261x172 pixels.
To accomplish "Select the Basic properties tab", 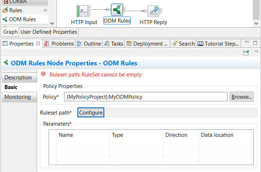I will [19, 87].
